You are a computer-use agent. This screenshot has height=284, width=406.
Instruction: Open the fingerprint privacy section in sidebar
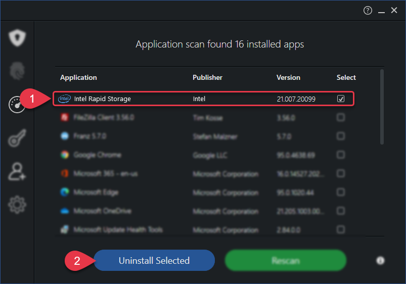pos(17,71)
